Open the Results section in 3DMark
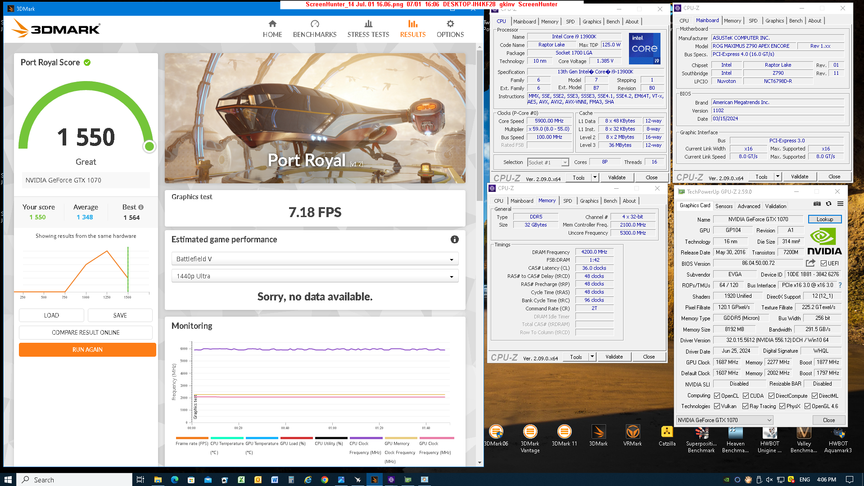Viewport: 864px width, 486px height. [413, 29]
